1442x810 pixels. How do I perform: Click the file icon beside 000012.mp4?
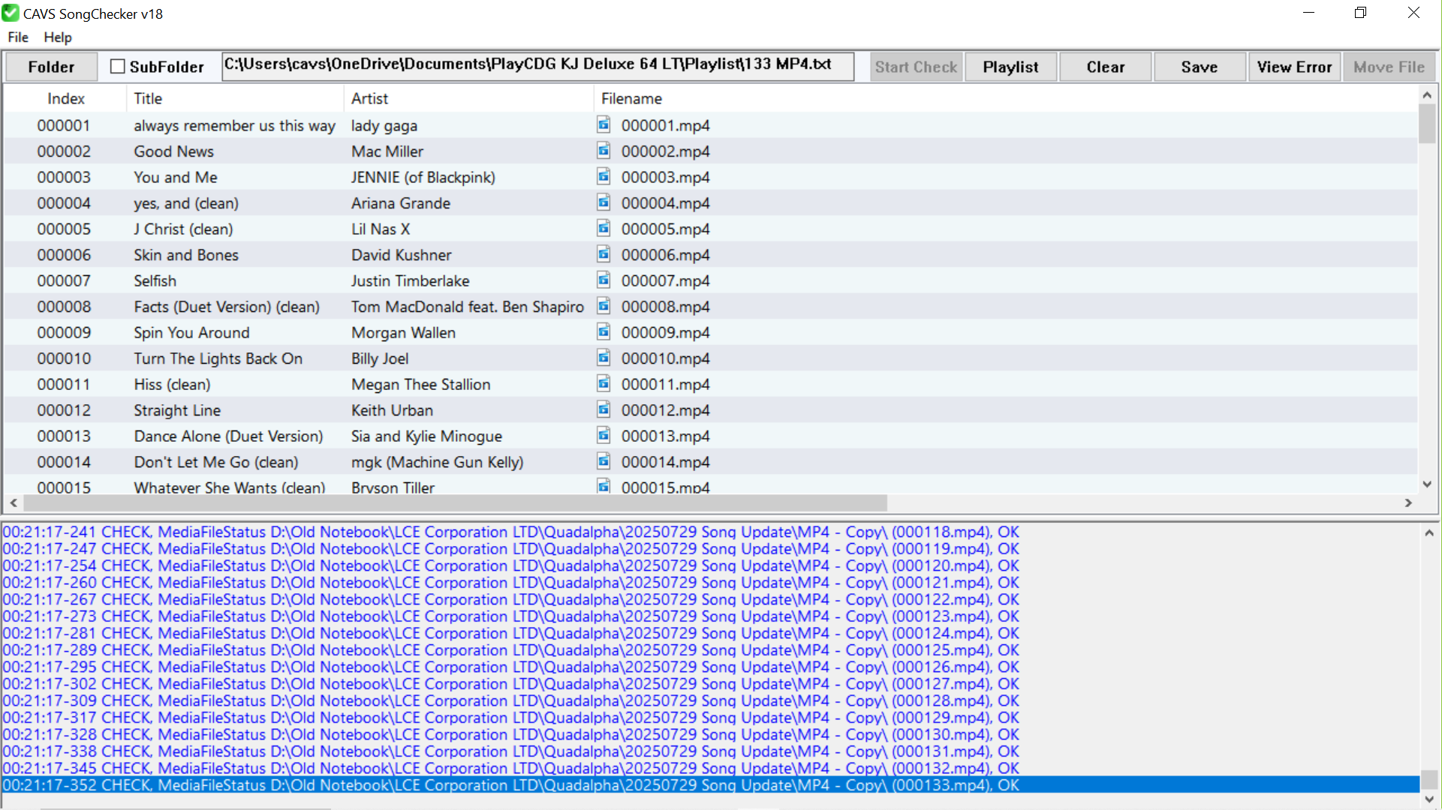pos(604,409)
